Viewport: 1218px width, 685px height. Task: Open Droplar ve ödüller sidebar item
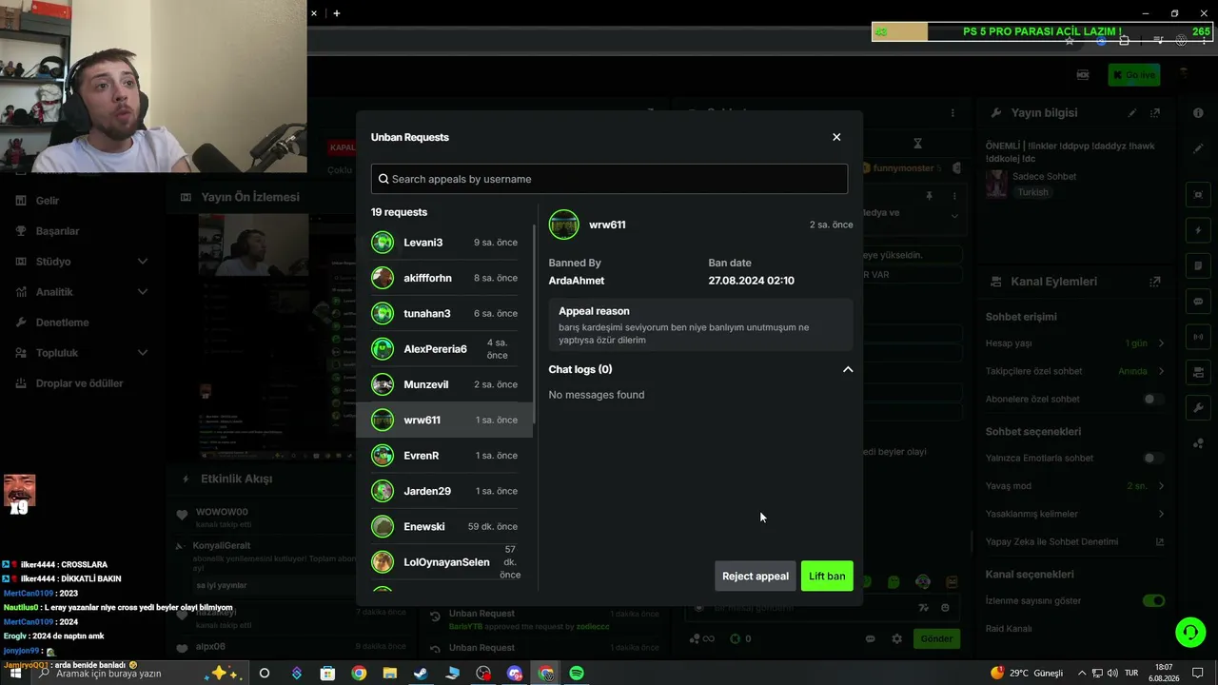[x=79, y=383]
